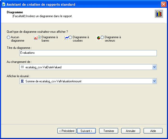Click the field icon beside ecatalog_csv.ValDateValued
Image resolution: width=168 pixels, height=139 pixels.
pyautogui.click(x=22, y=67)
